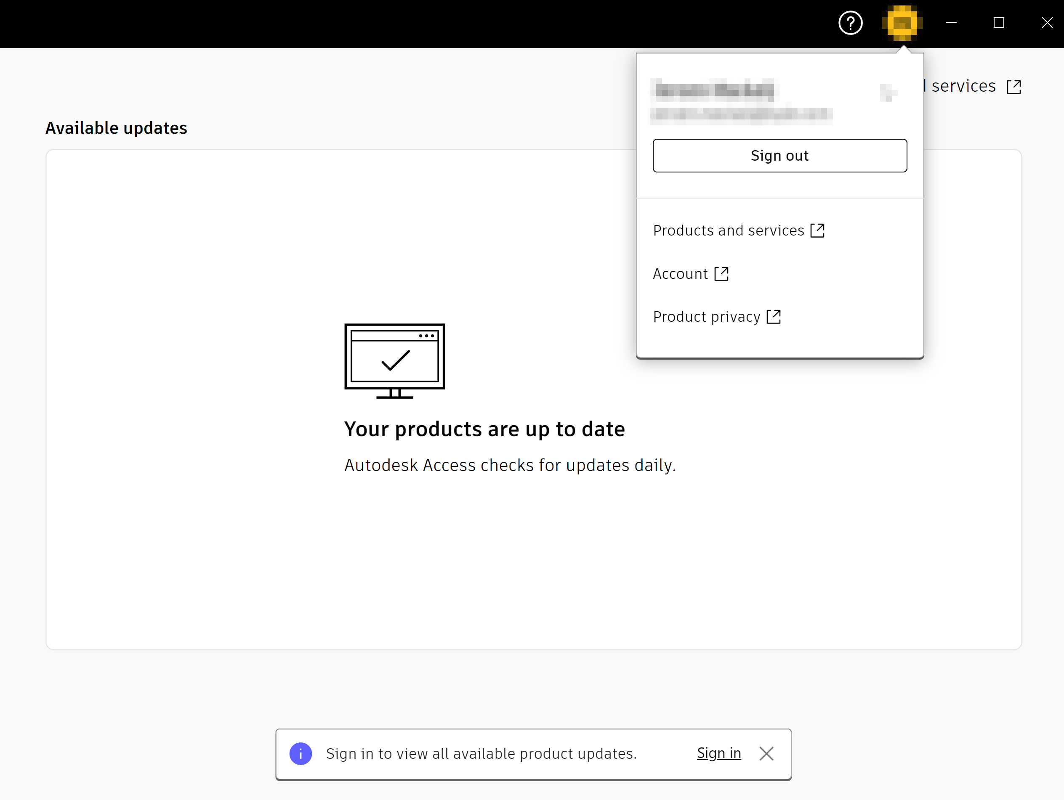
Task: Click 'Sign in to view all available product updates.' text
Action: click(481, 753)
